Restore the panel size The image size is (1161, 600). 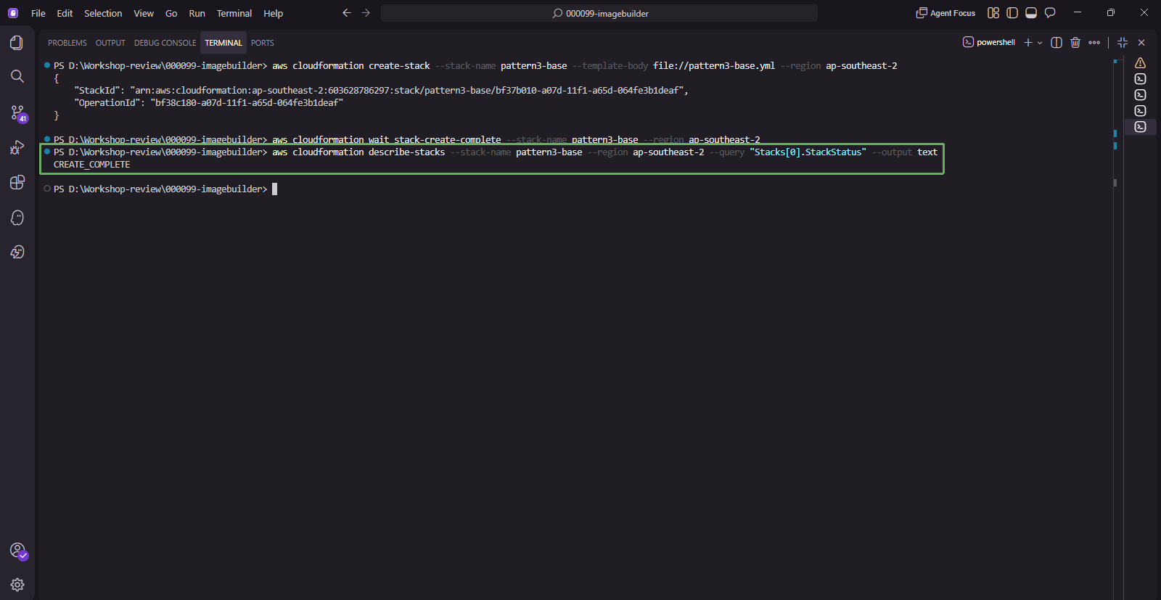pos(1123,43)
